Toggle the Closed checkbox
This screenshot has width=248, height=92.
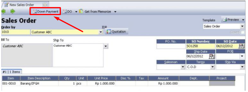tap(242, 33)
